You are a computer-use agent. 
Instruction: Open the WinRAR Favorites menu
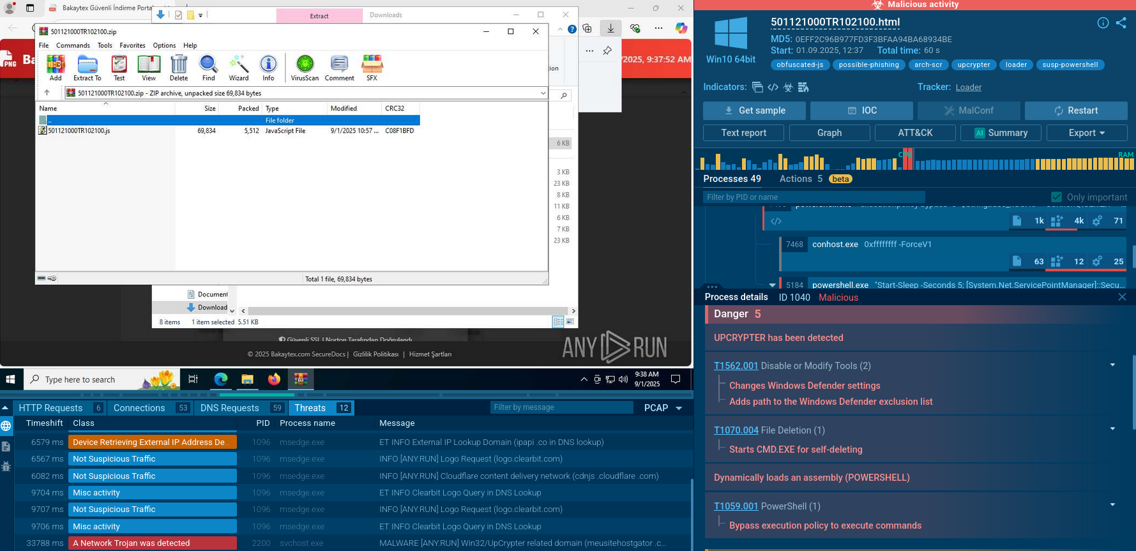132,45
